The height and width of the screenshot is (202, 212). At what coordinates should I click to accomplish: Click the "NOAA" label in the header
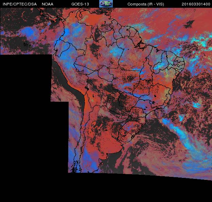[48, 4]
